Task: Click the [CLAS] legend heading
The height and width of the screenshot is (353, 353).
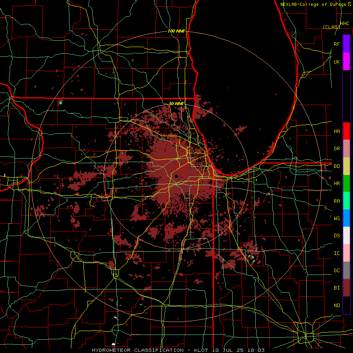Action: point(331,27)
